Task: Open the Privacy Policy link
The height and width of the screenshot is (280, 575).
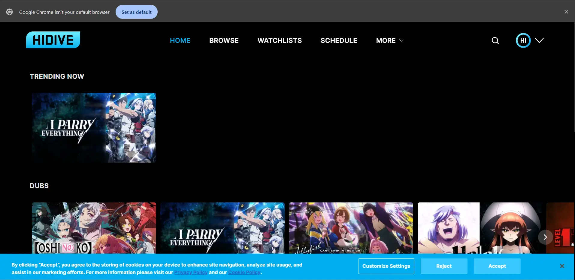Action: (x=191, y=273)
